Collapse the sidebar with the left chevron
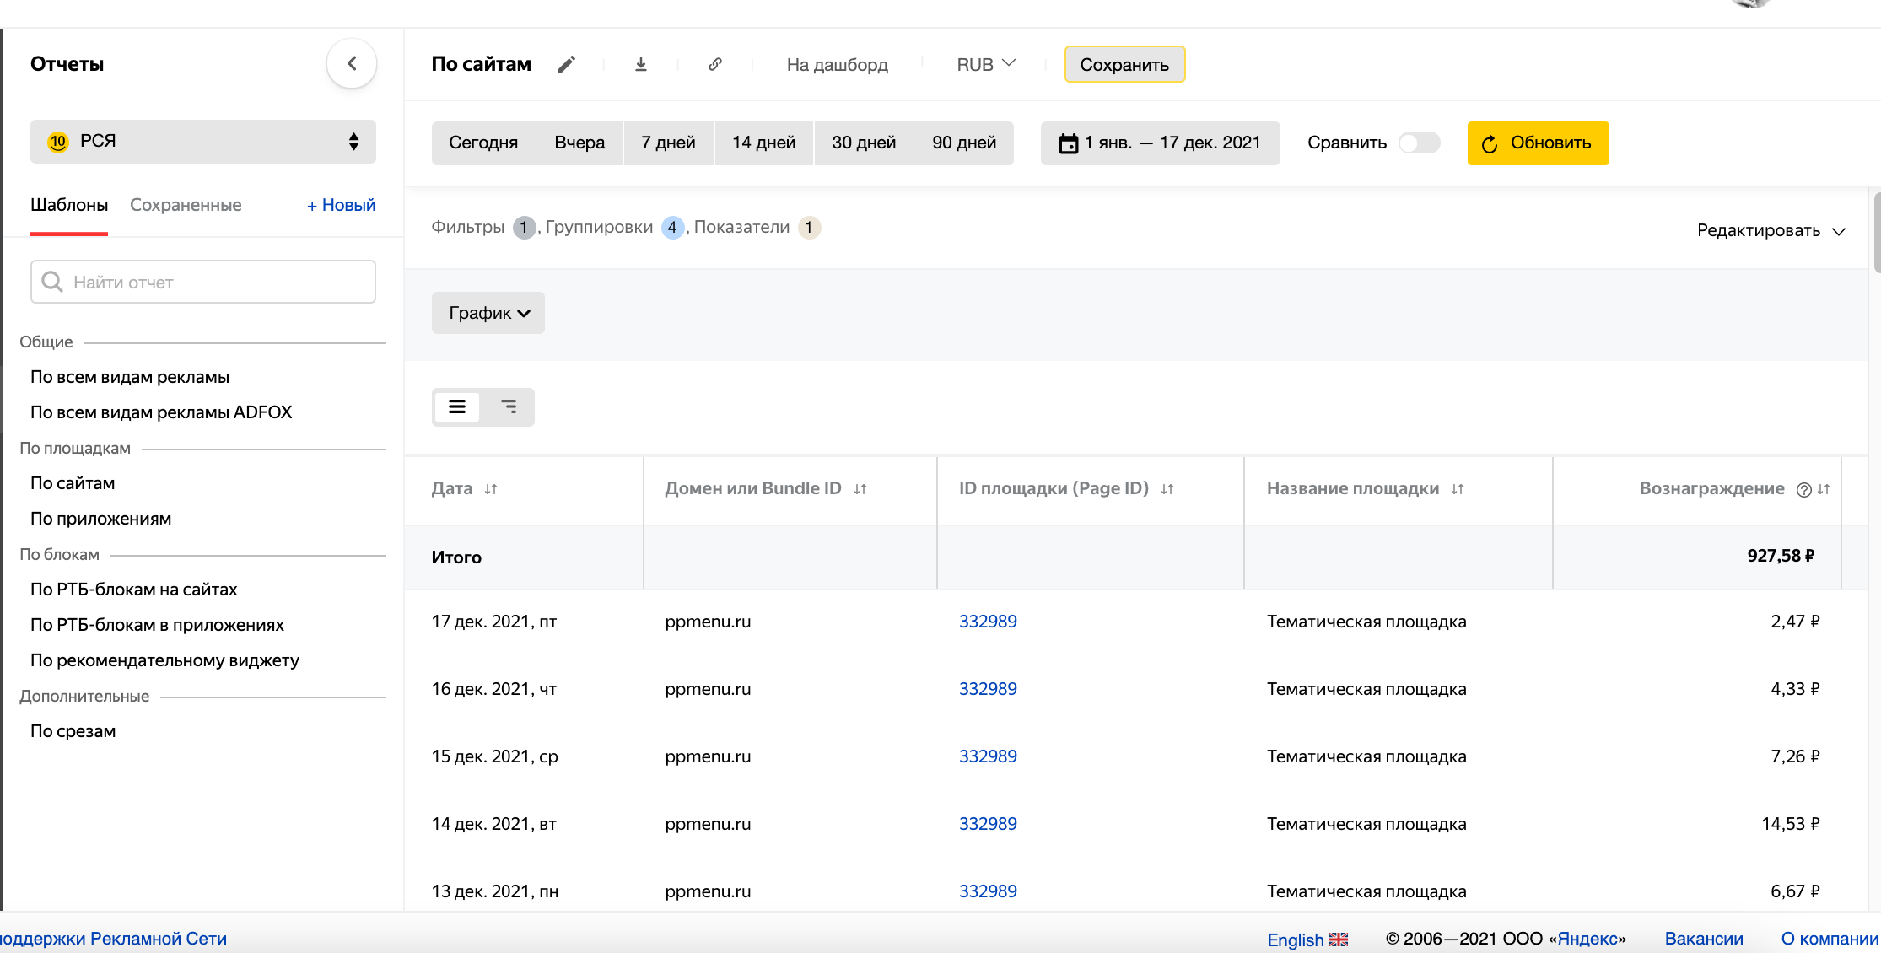This screenshot has height=953, width=1881. [352, 63]
